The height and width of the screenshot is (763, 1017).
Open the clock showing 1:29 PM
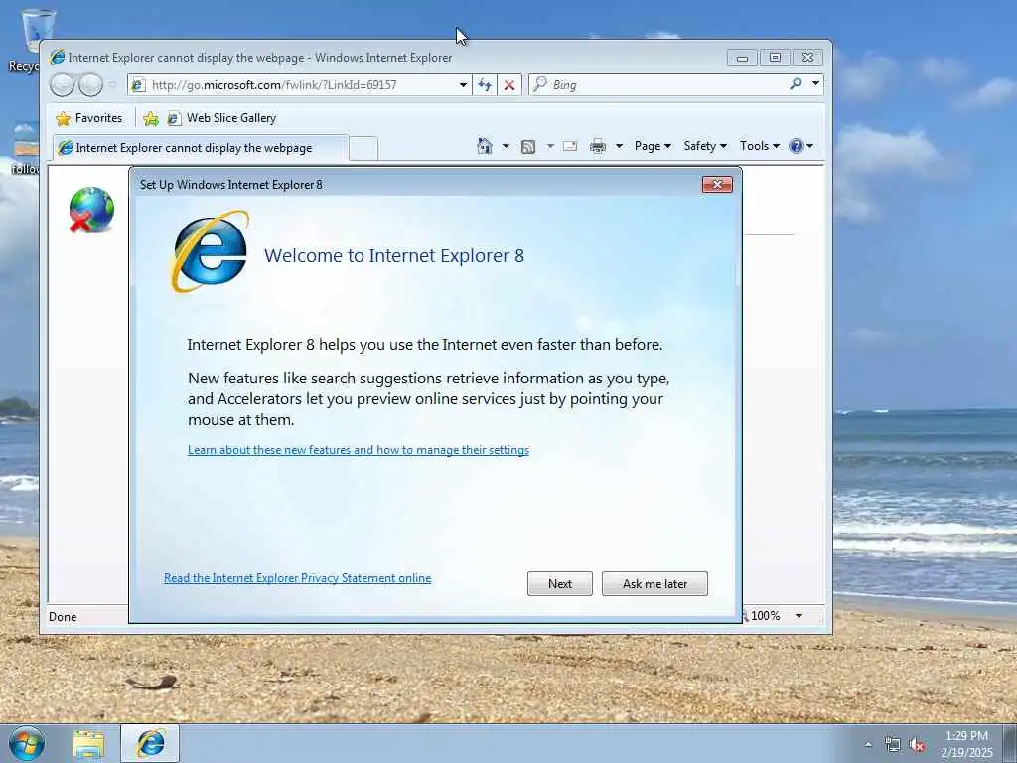coord(966,744)
